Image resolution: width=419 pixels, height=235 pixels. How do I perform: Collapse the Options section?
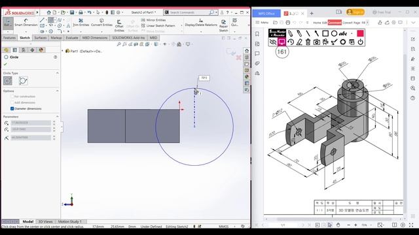click(x=57, y=91)
